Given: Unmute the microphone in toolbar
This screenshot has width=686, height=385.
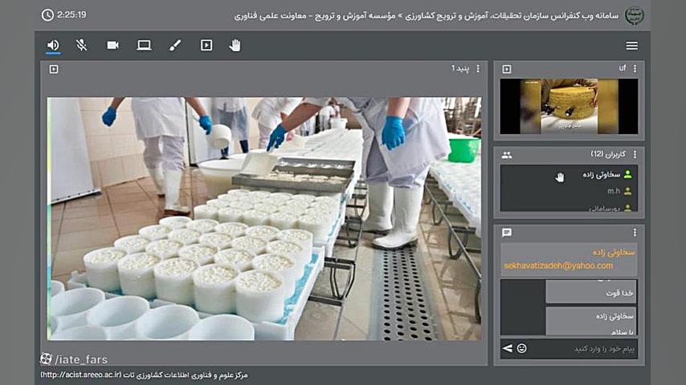Looking at the screenshot, I should pos(81,45).
